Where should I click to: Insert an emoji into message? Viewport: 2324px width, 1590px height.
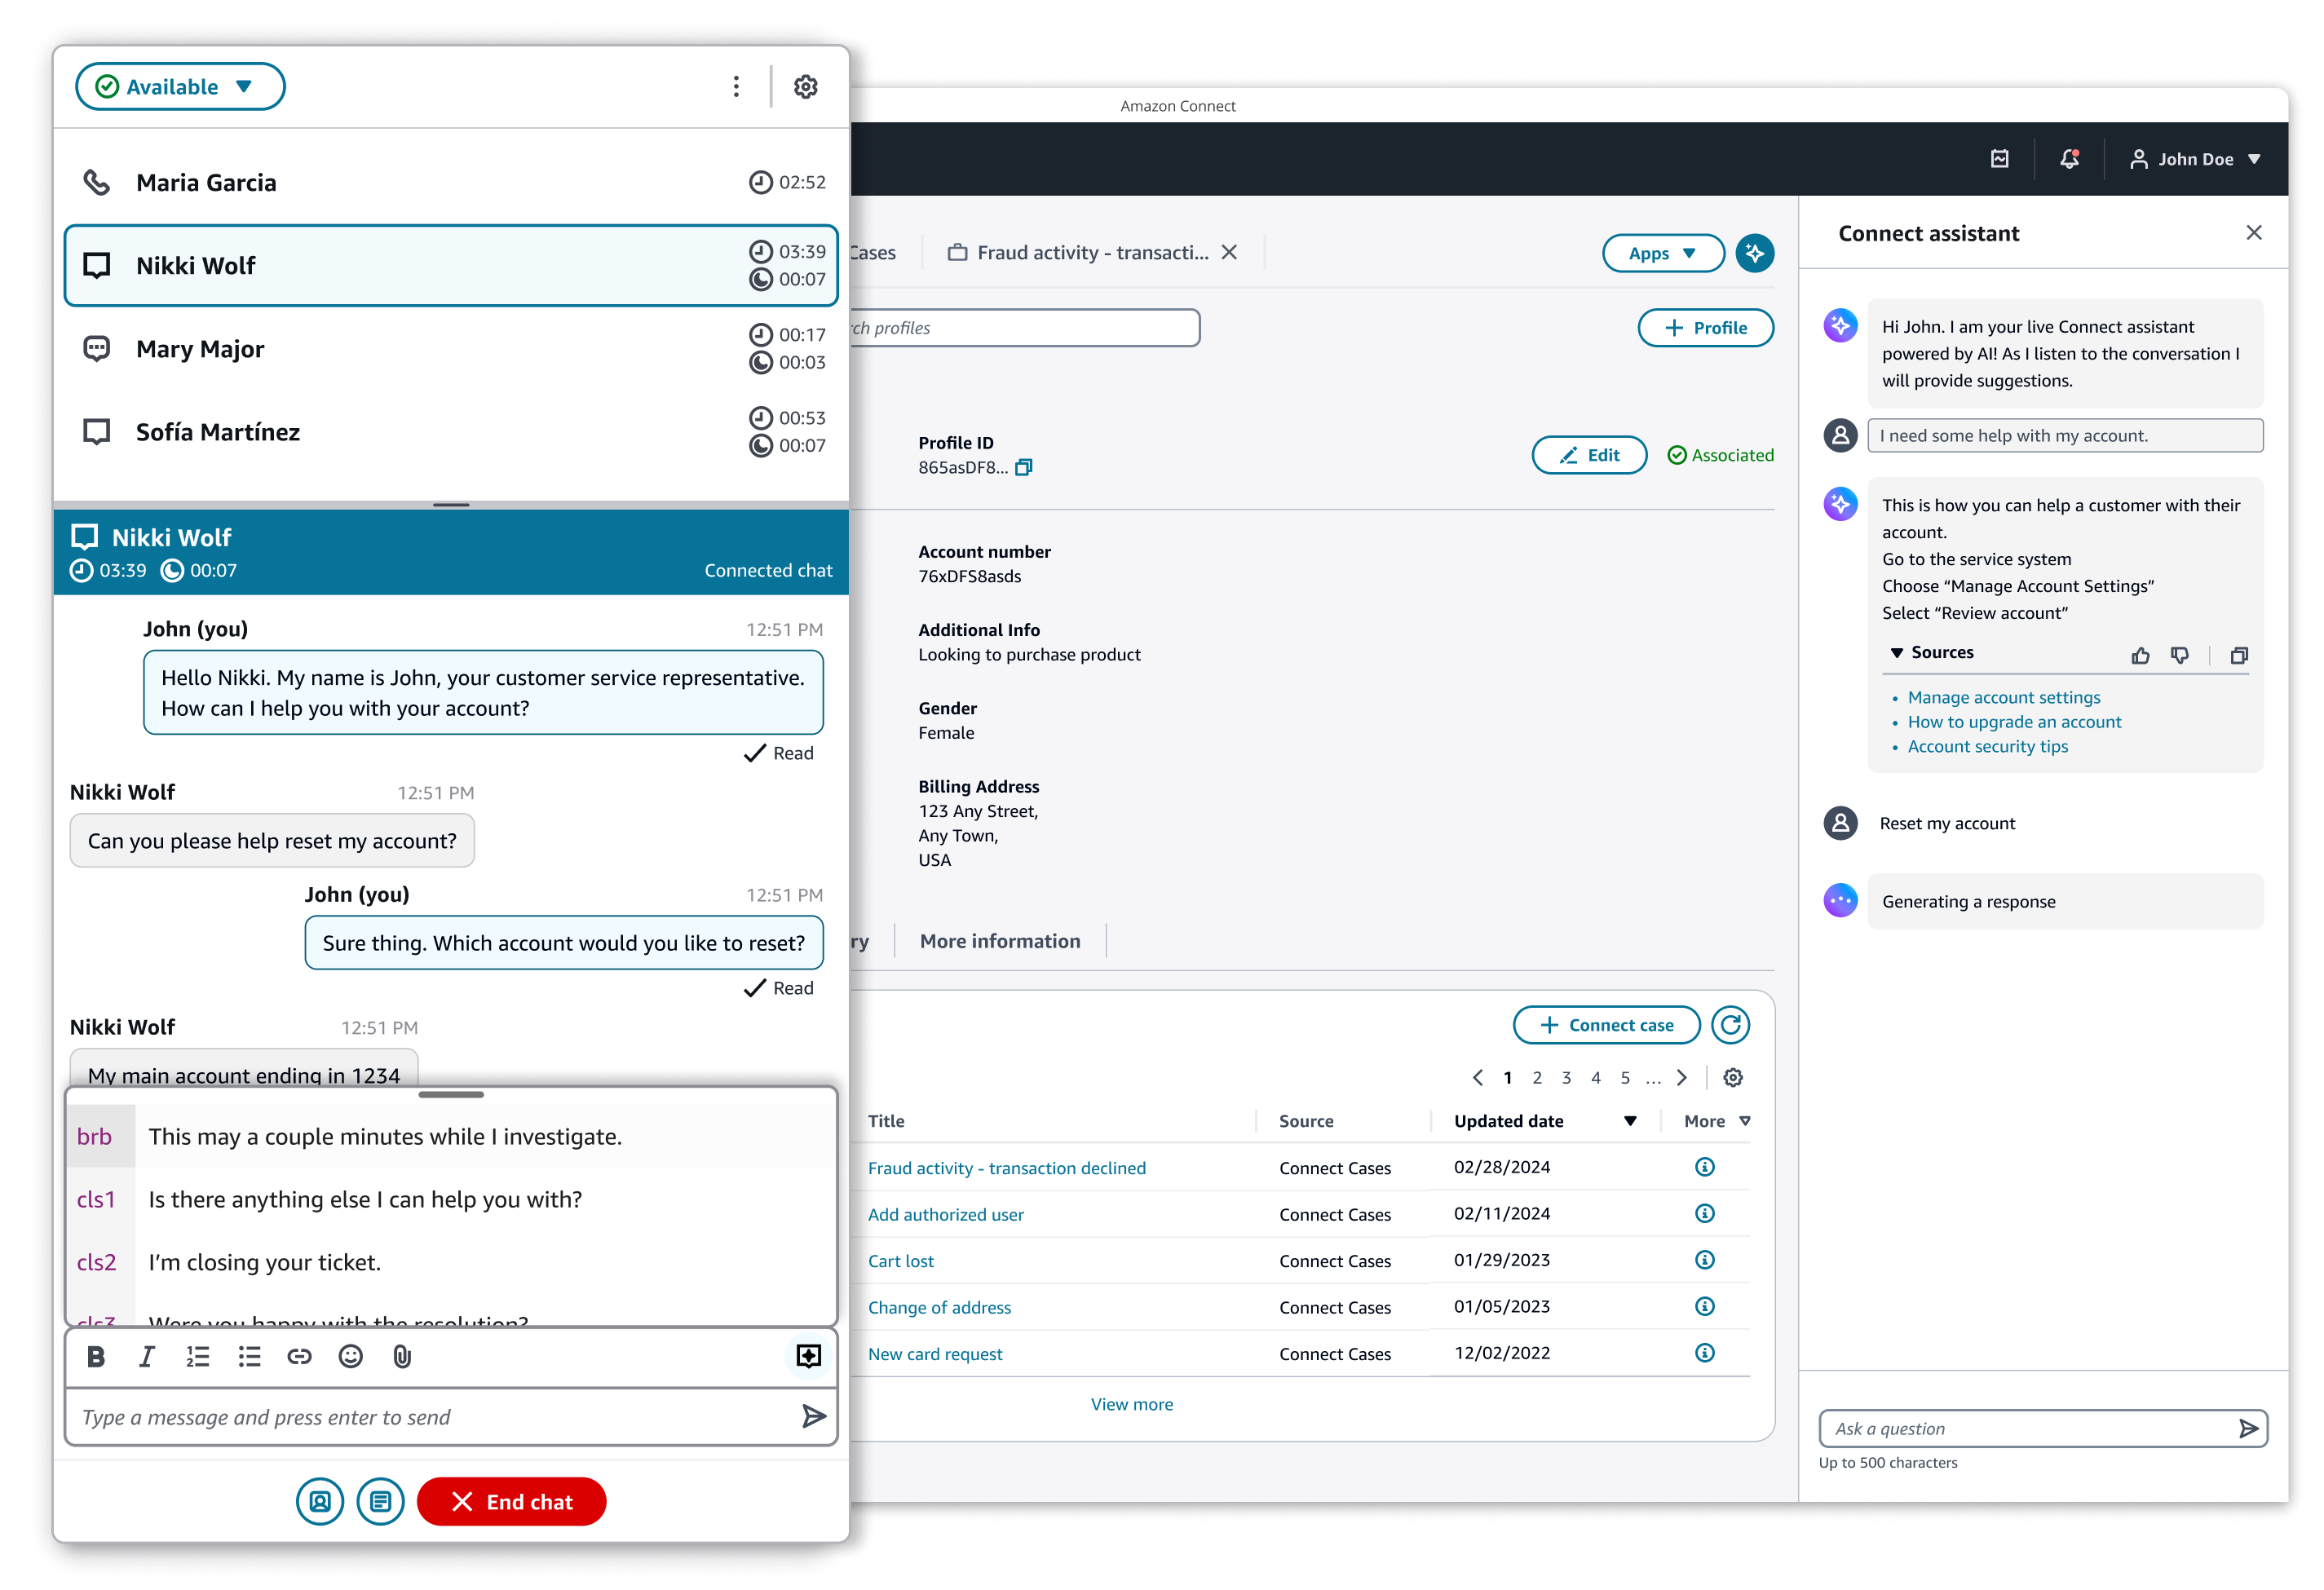(350, 1356)
